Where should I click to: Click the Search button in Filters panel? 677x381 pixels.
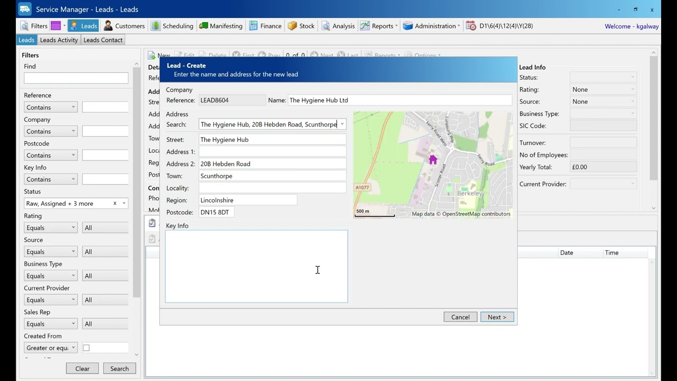[120, 368]
